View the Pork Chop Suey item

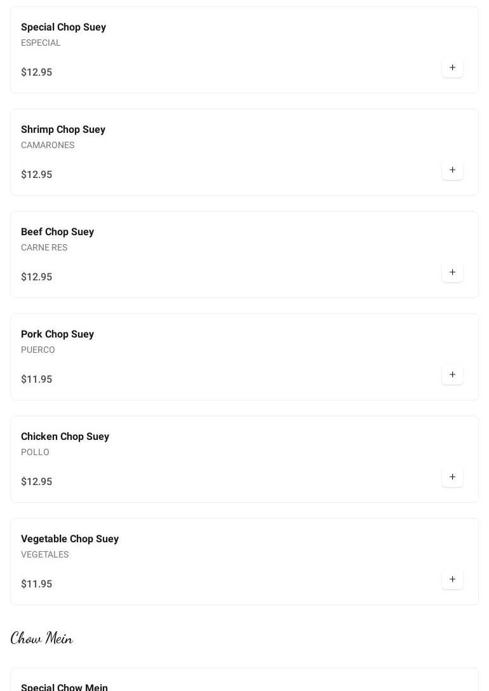[x=57, y=334]
